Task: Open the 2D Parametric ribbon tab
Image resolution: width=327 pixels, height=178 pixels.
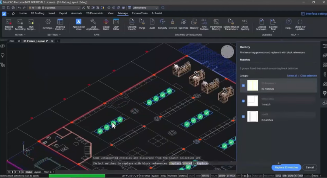Action: click(x=94, y=13)
